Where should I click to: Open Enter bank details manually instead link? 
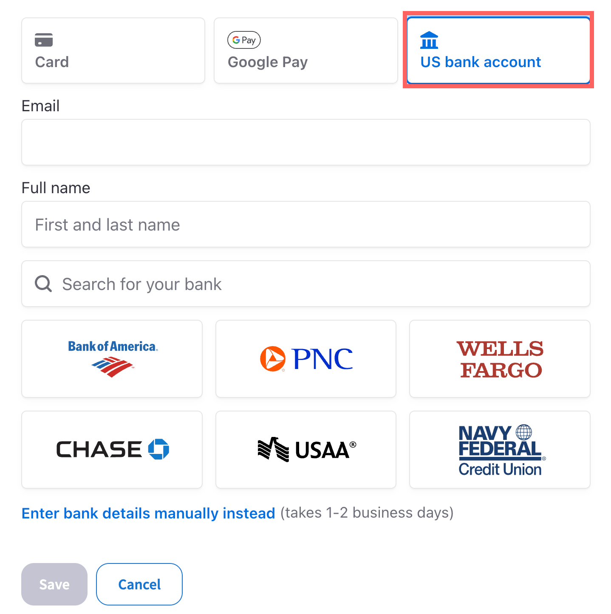pos(148,513)
